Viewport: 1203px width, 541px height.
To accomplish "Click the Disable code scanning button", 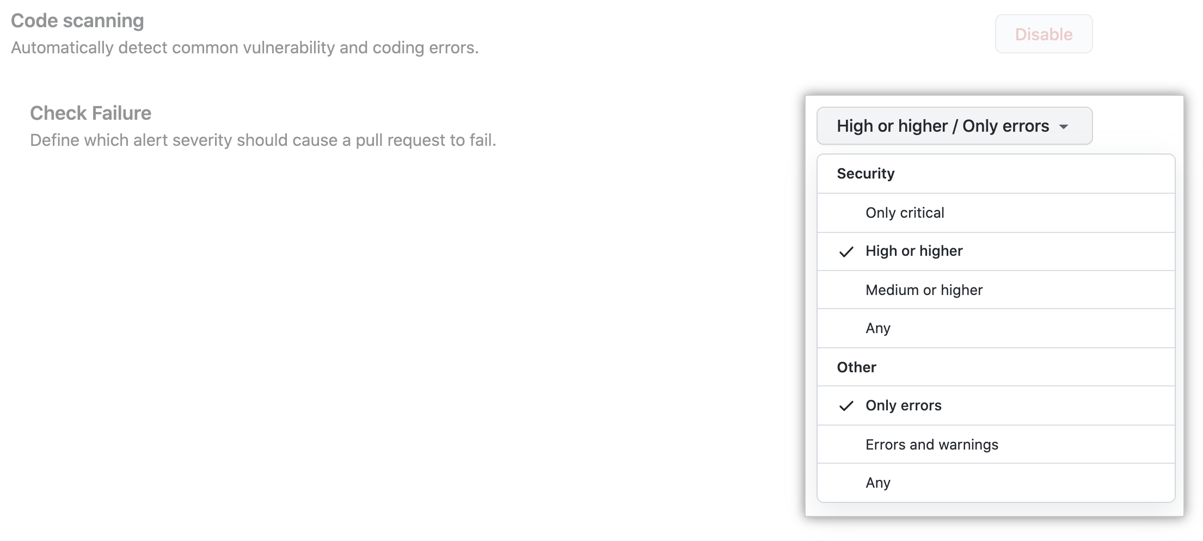I will coord(1044,34).
